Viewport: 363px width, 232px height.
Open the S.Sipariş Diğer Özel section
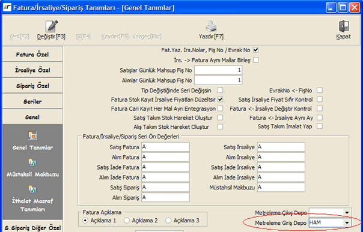pyautogui.click(x=32, y=227)
